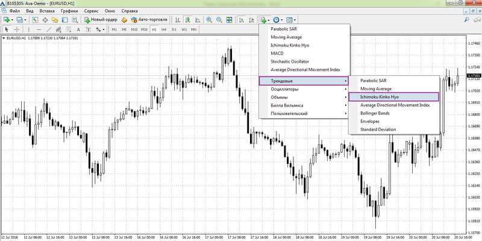Image resolution: width=482 pixels, height=241 pixels.
Task: Toggle the Navigator panel star-folder icon
Action: pos(55,20)
